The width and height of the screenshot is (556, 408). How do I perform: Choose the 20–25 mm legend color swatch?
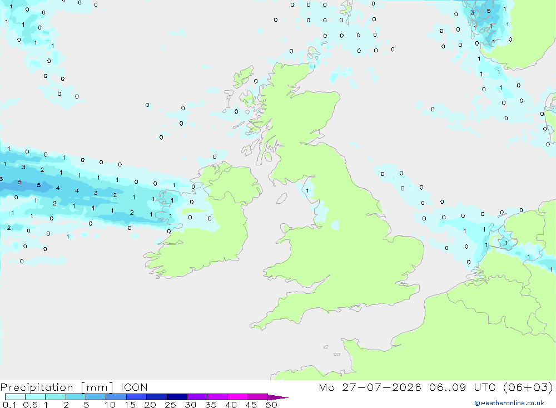[x=157, y=397]
